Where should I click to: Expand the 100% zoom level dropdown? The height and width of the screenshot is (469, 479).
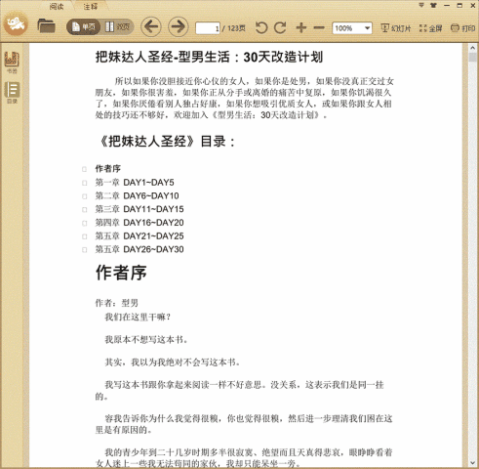point(367,28)
